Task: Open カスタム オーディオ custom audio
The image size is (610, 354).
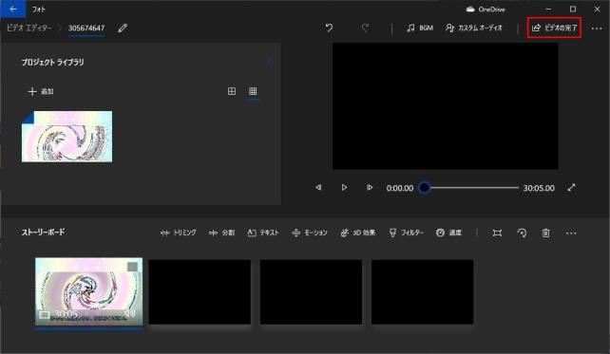Action: [474, 28]
